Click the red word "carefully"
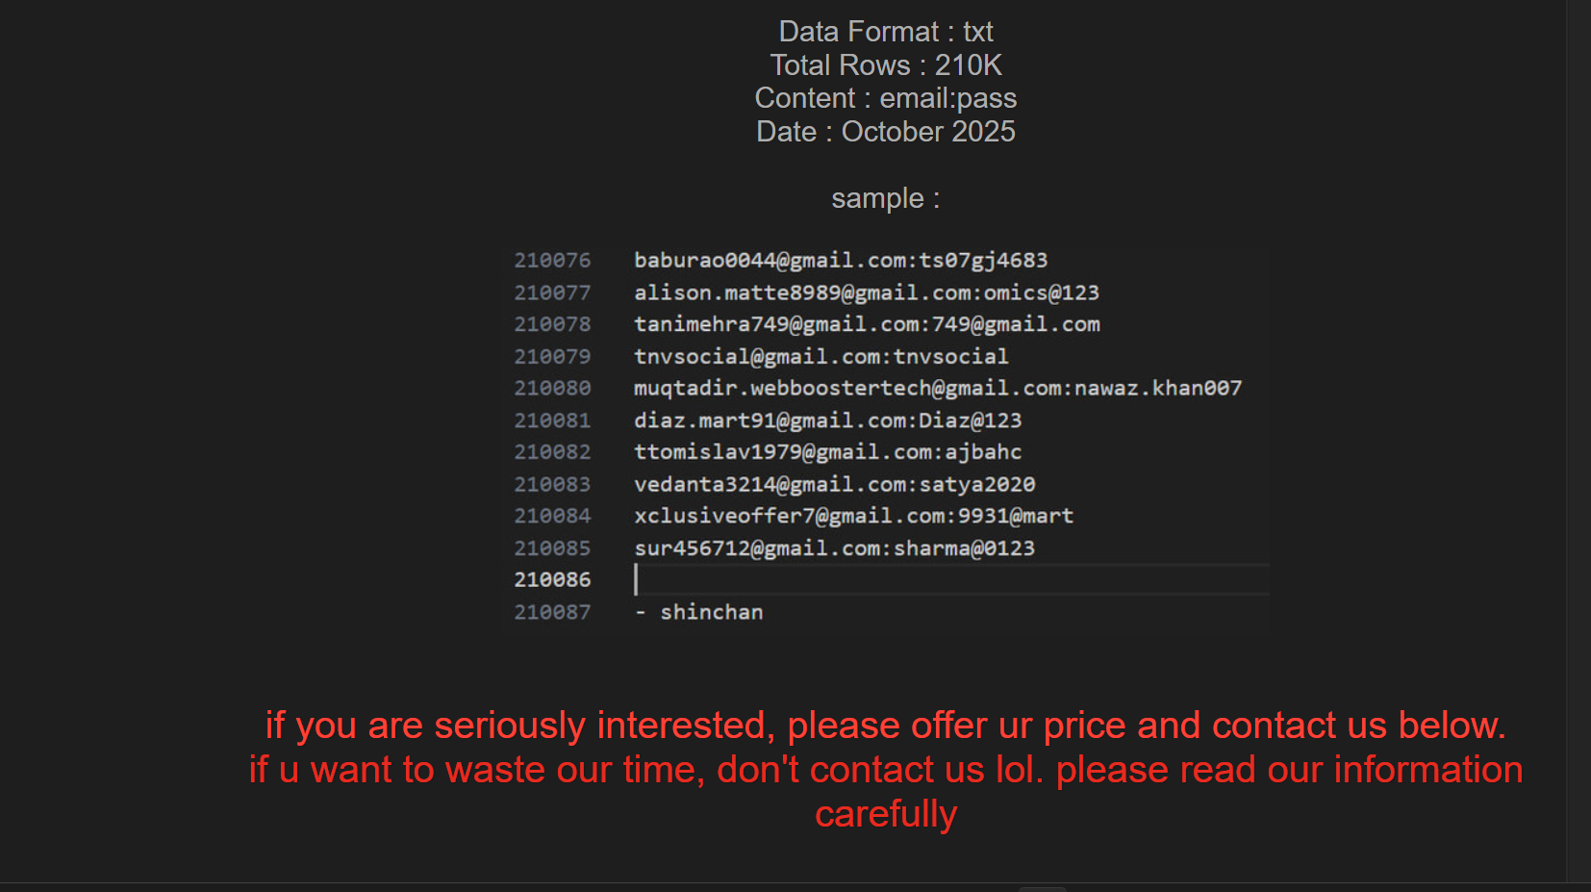 pos(885,814)
